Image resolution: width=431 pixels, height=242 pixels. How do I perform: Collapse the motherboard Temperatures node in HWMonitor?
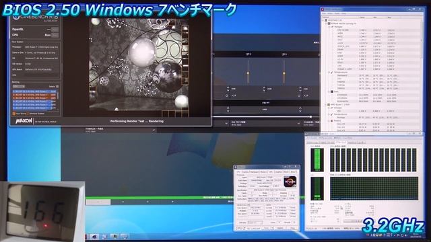point(329,72)
